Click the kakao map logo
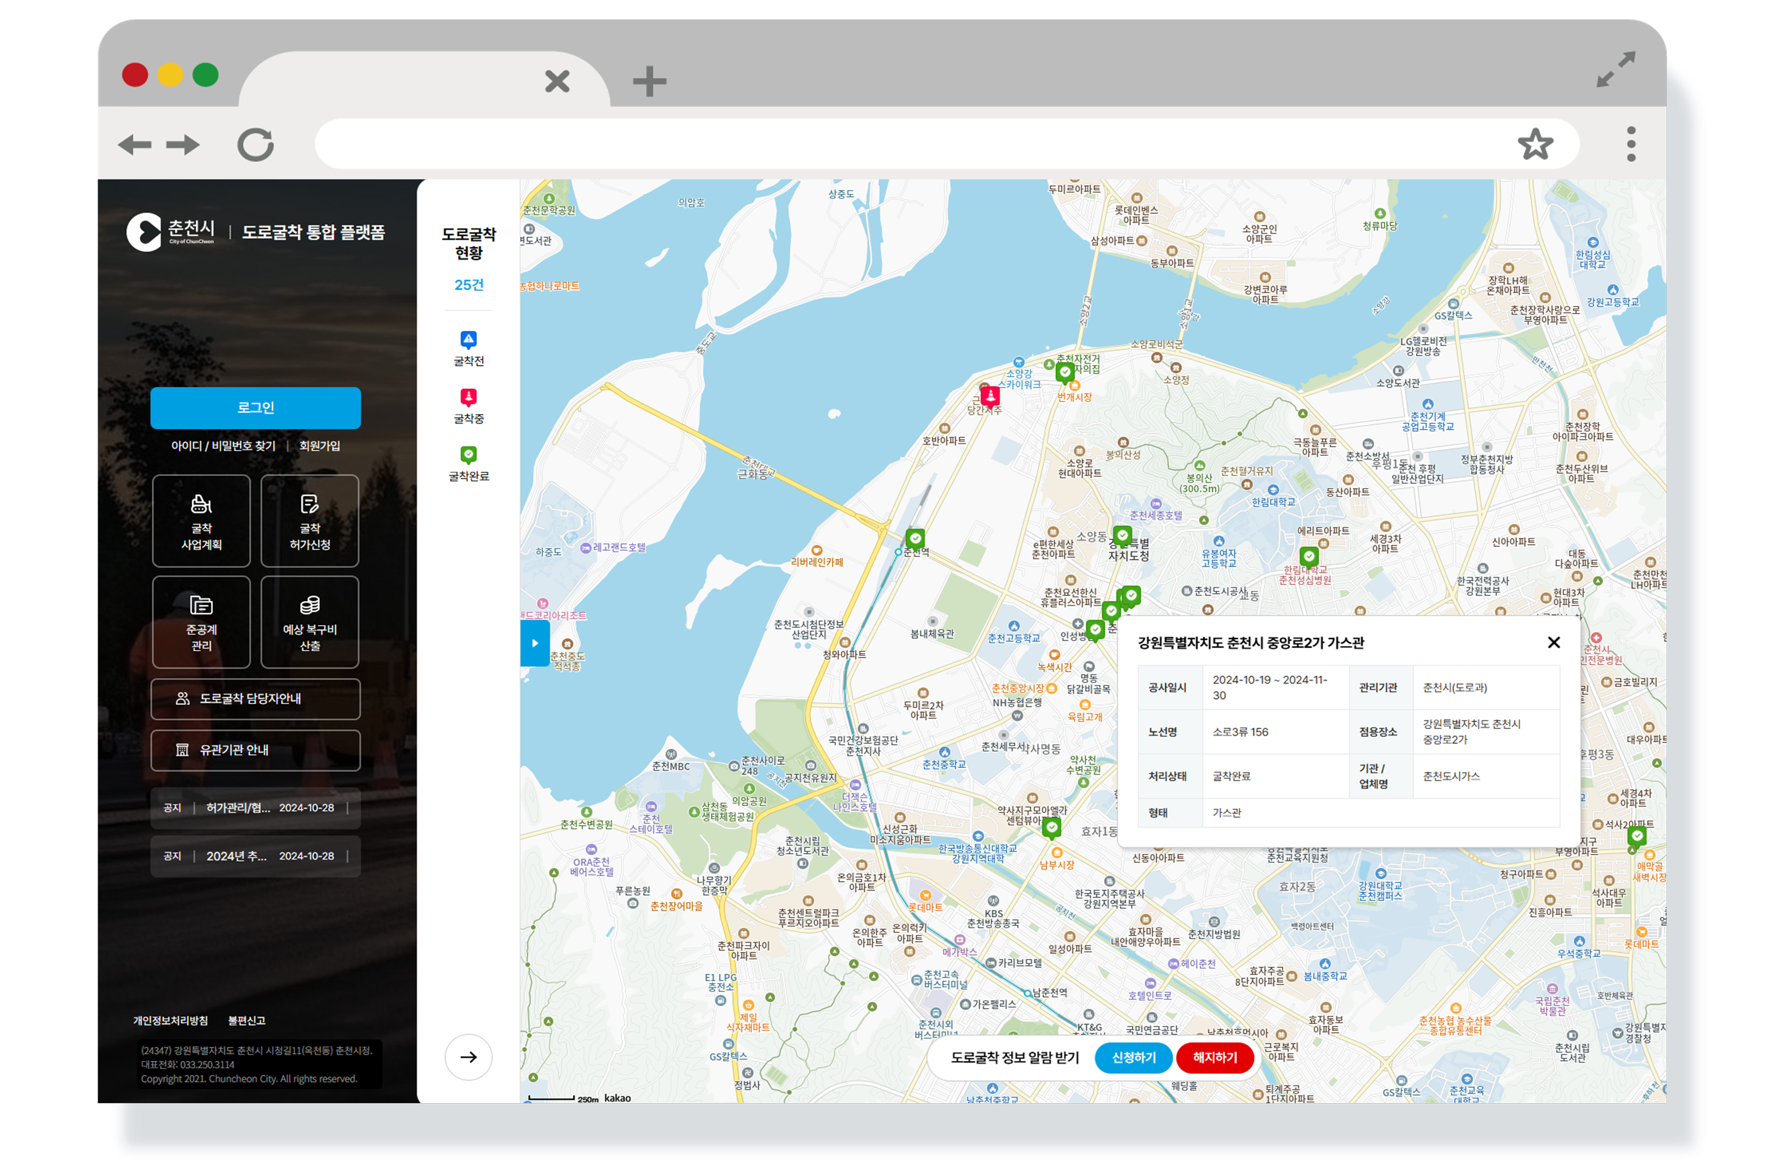Viewport: 1791px width, 1166px height. point(617,1098)
